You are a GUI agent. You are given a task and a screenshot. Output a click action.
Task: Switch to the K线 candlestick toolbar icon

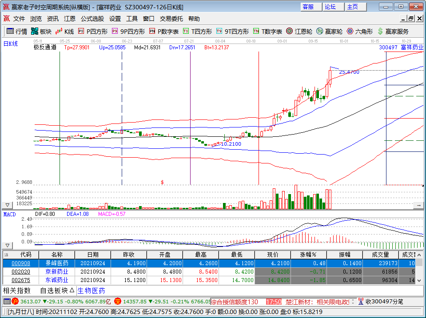click(65, 32)
